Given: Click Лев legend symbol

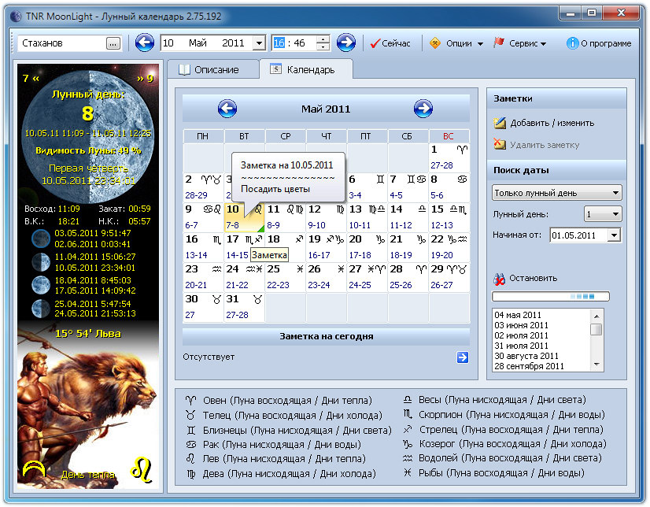Looking at the screenshot, I should point(190,459).
